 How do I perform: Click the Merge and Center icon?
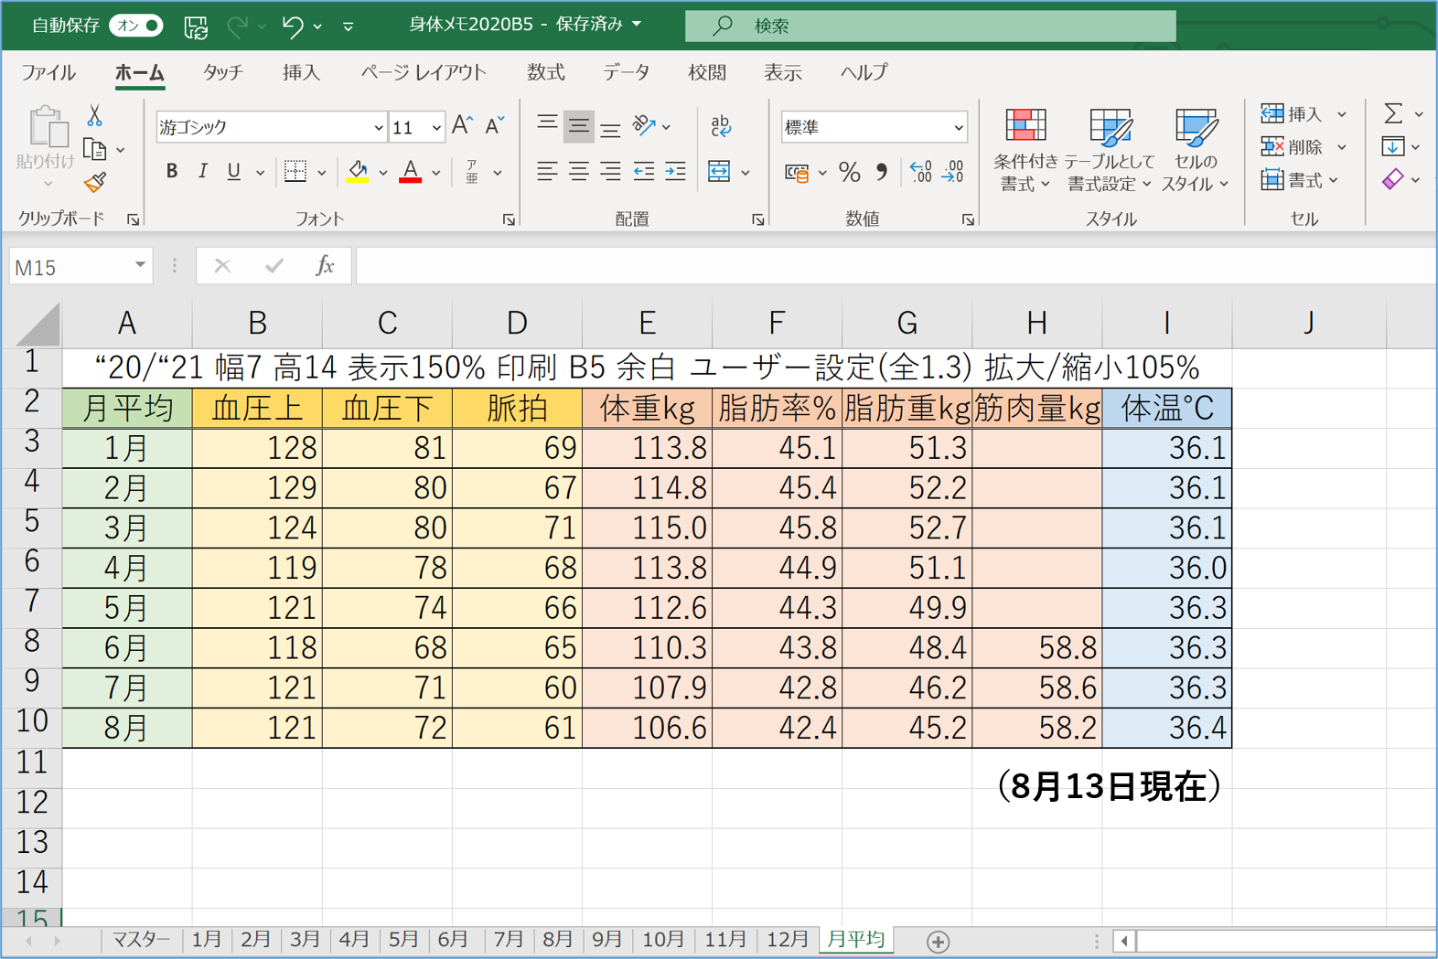pos(719,171)
